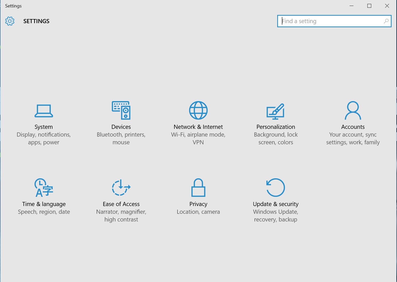Click the magnifier icon in the search box

pos(386,21)
